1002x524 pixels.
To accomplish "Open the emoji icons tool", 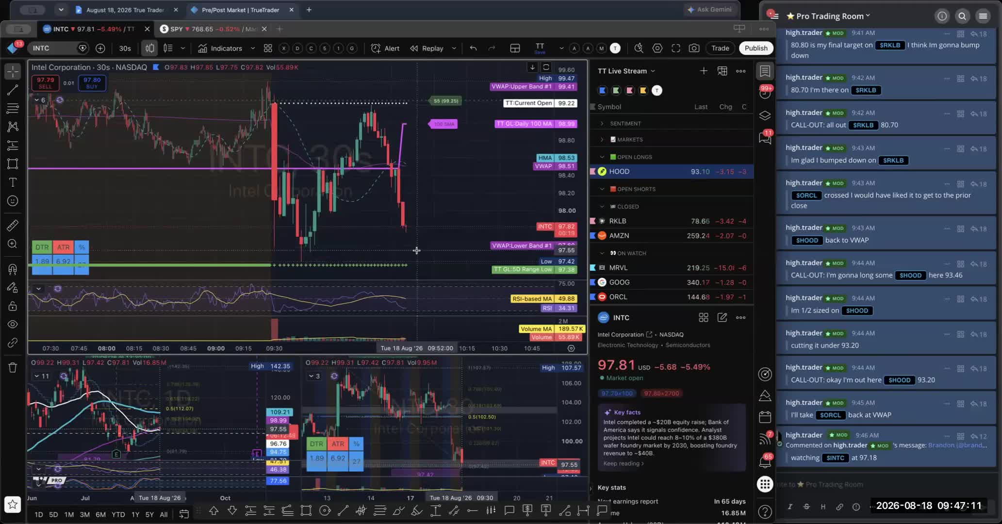I will [x=13, y=201].
